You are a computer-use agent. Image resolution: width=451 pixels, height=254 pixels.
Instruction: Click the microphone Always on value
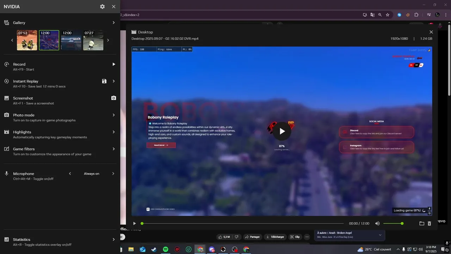coord(92,174)
